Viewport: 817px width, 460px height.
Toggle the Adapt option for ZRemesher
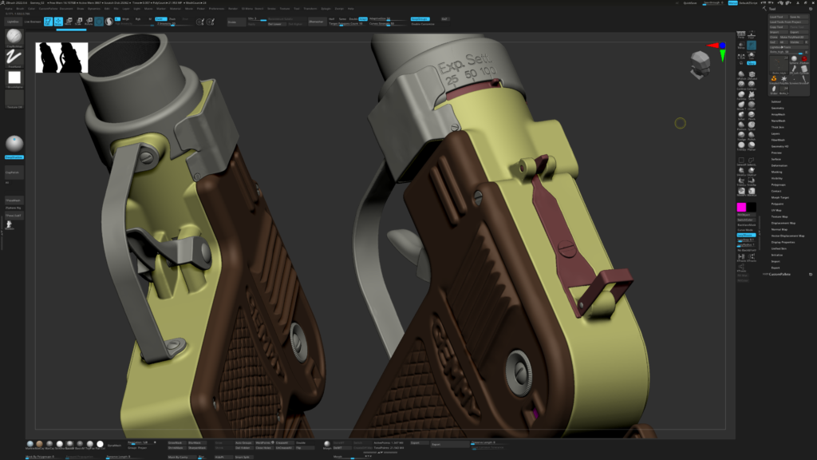pyautogui.click(x=364, y=18)
